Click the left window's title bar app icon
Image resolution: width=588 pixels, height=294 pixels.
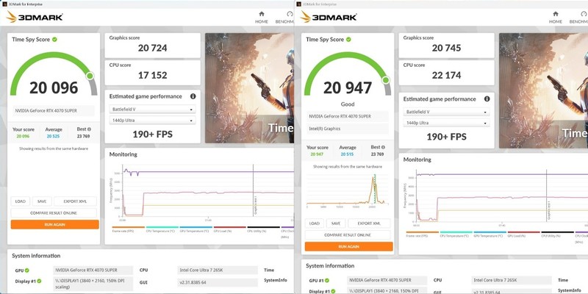(4, 4)
